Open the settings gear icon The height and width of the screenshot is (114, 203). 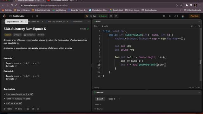(x=170, y=16)
